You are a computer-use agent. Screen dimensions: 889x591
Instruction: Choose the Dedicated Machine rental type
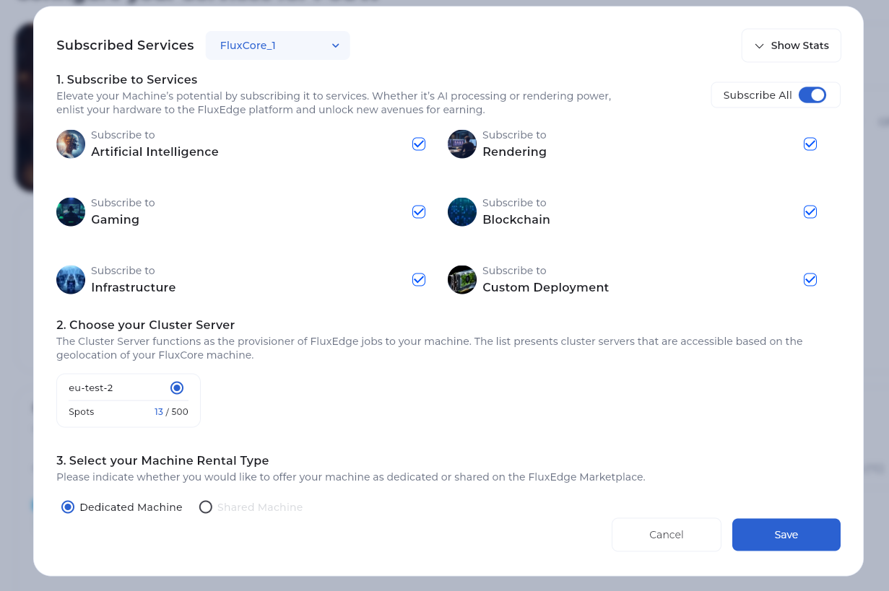tap(68, 507)
